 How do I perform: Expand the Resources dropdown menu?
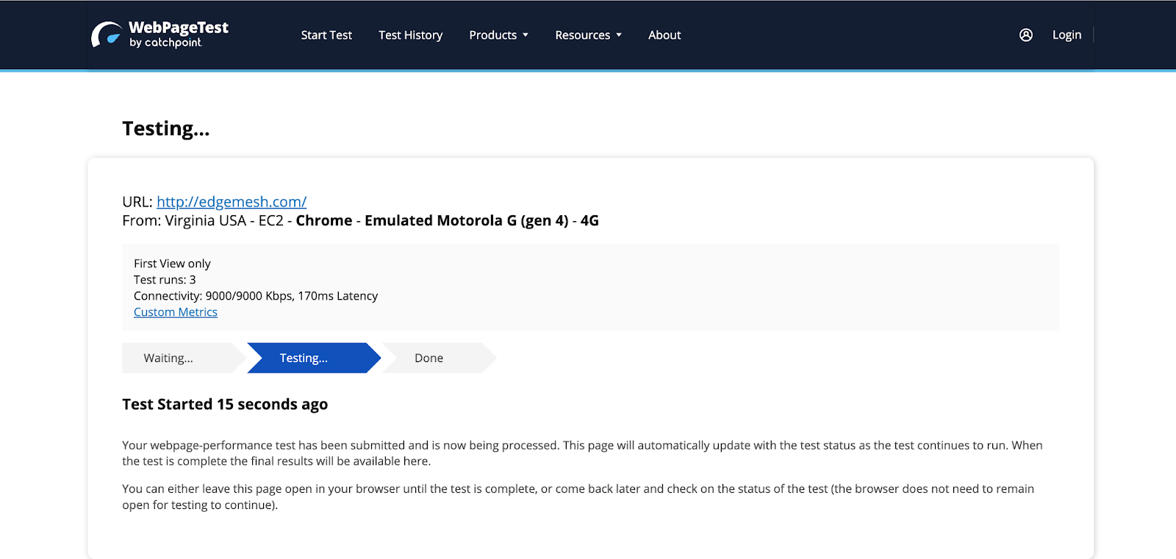[x=588, y=35]
